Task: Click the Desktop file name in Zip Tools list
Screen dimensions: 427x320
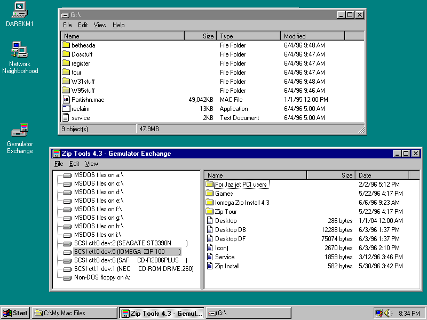Action: point(226,221)
